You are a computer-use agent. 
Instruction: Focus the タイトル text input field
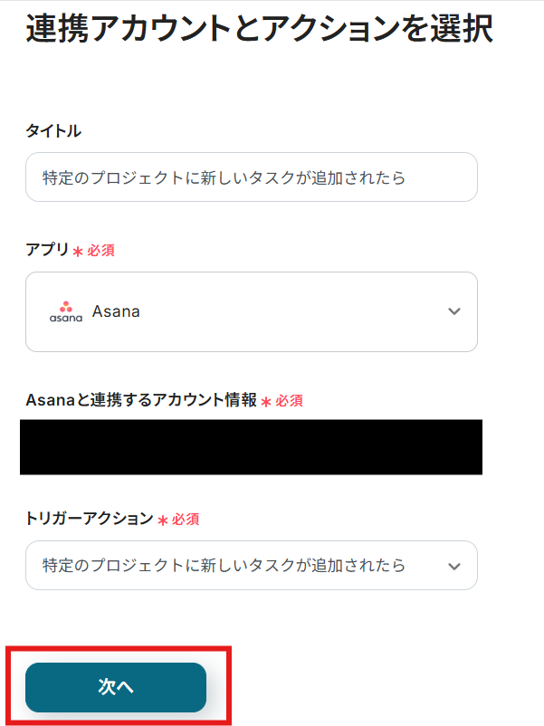pyautogui.click(x=252, y=177)
